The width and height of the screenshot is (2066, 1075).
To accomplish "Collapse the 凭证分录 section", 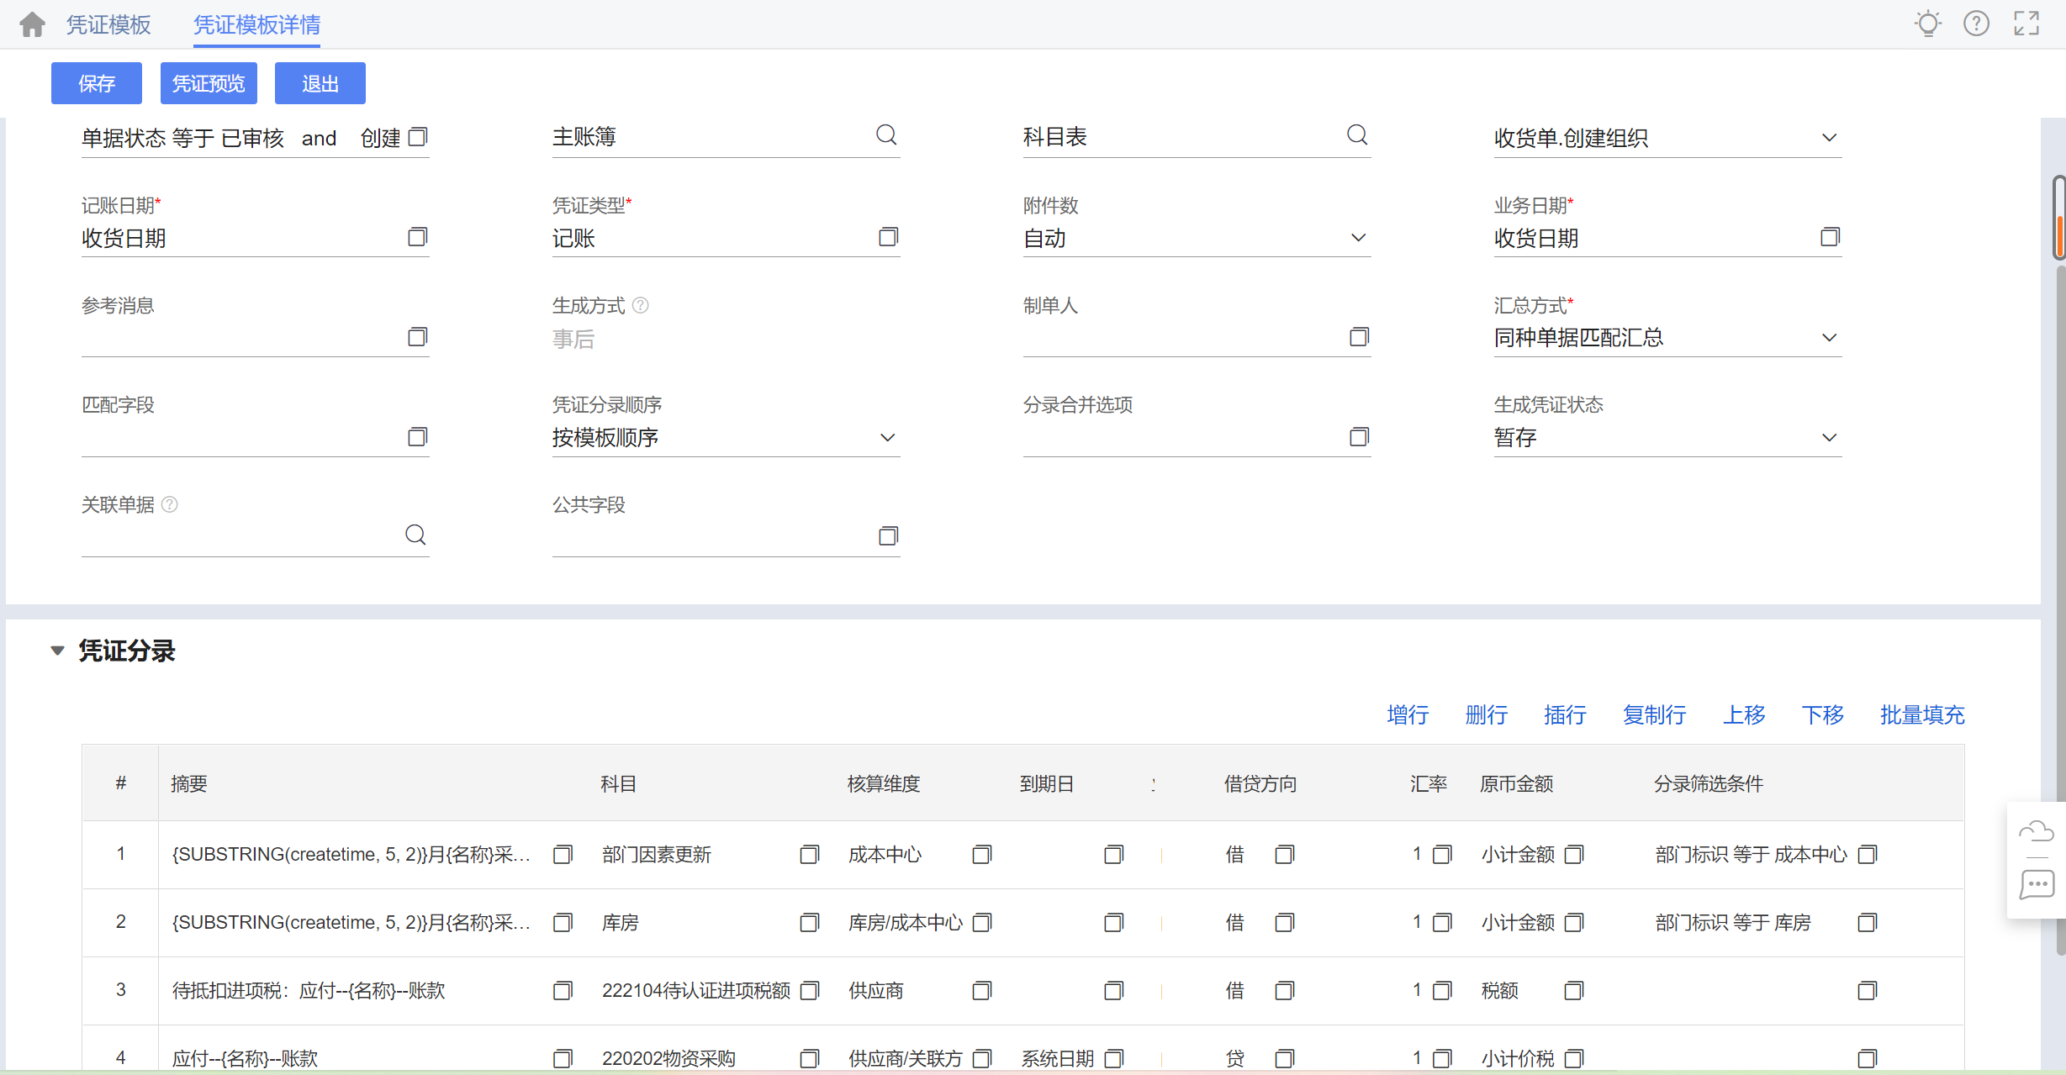I will point(57,651).
